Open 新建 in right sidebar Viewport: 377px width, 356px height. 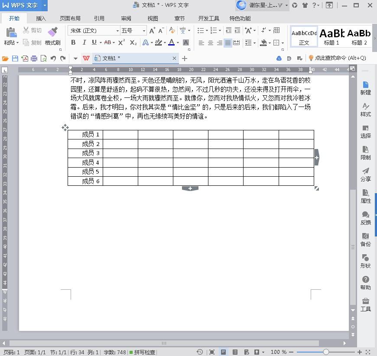(x=365, y=88)
